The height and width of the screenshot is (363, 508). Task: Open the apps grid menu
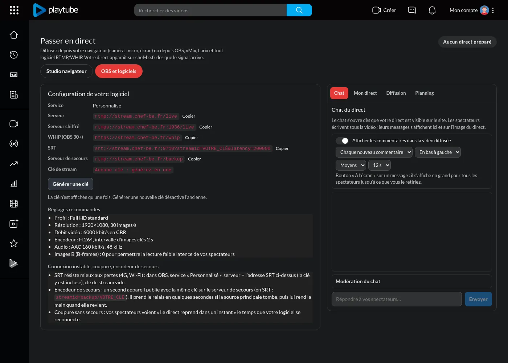14,10
